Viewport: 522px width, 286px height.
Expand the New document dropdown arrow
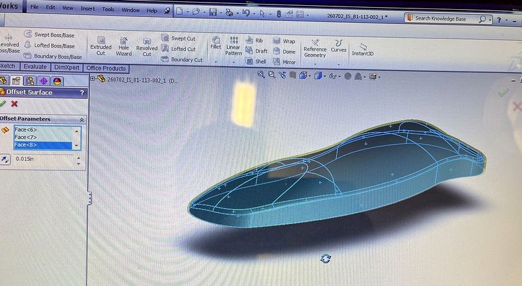pos(187,12)
